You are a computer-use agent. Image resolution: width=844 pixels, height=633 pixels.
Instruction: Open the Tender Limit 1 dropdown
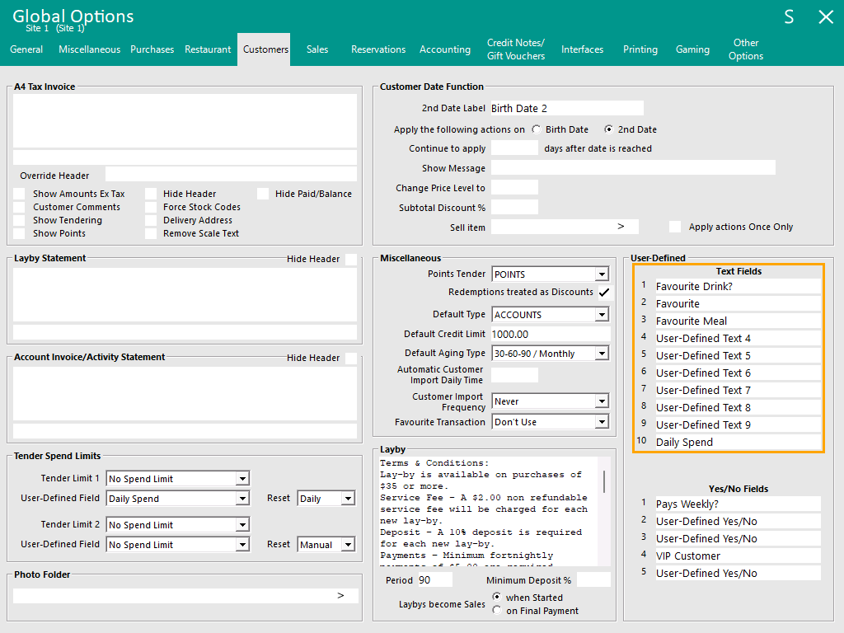click(242, 479)
